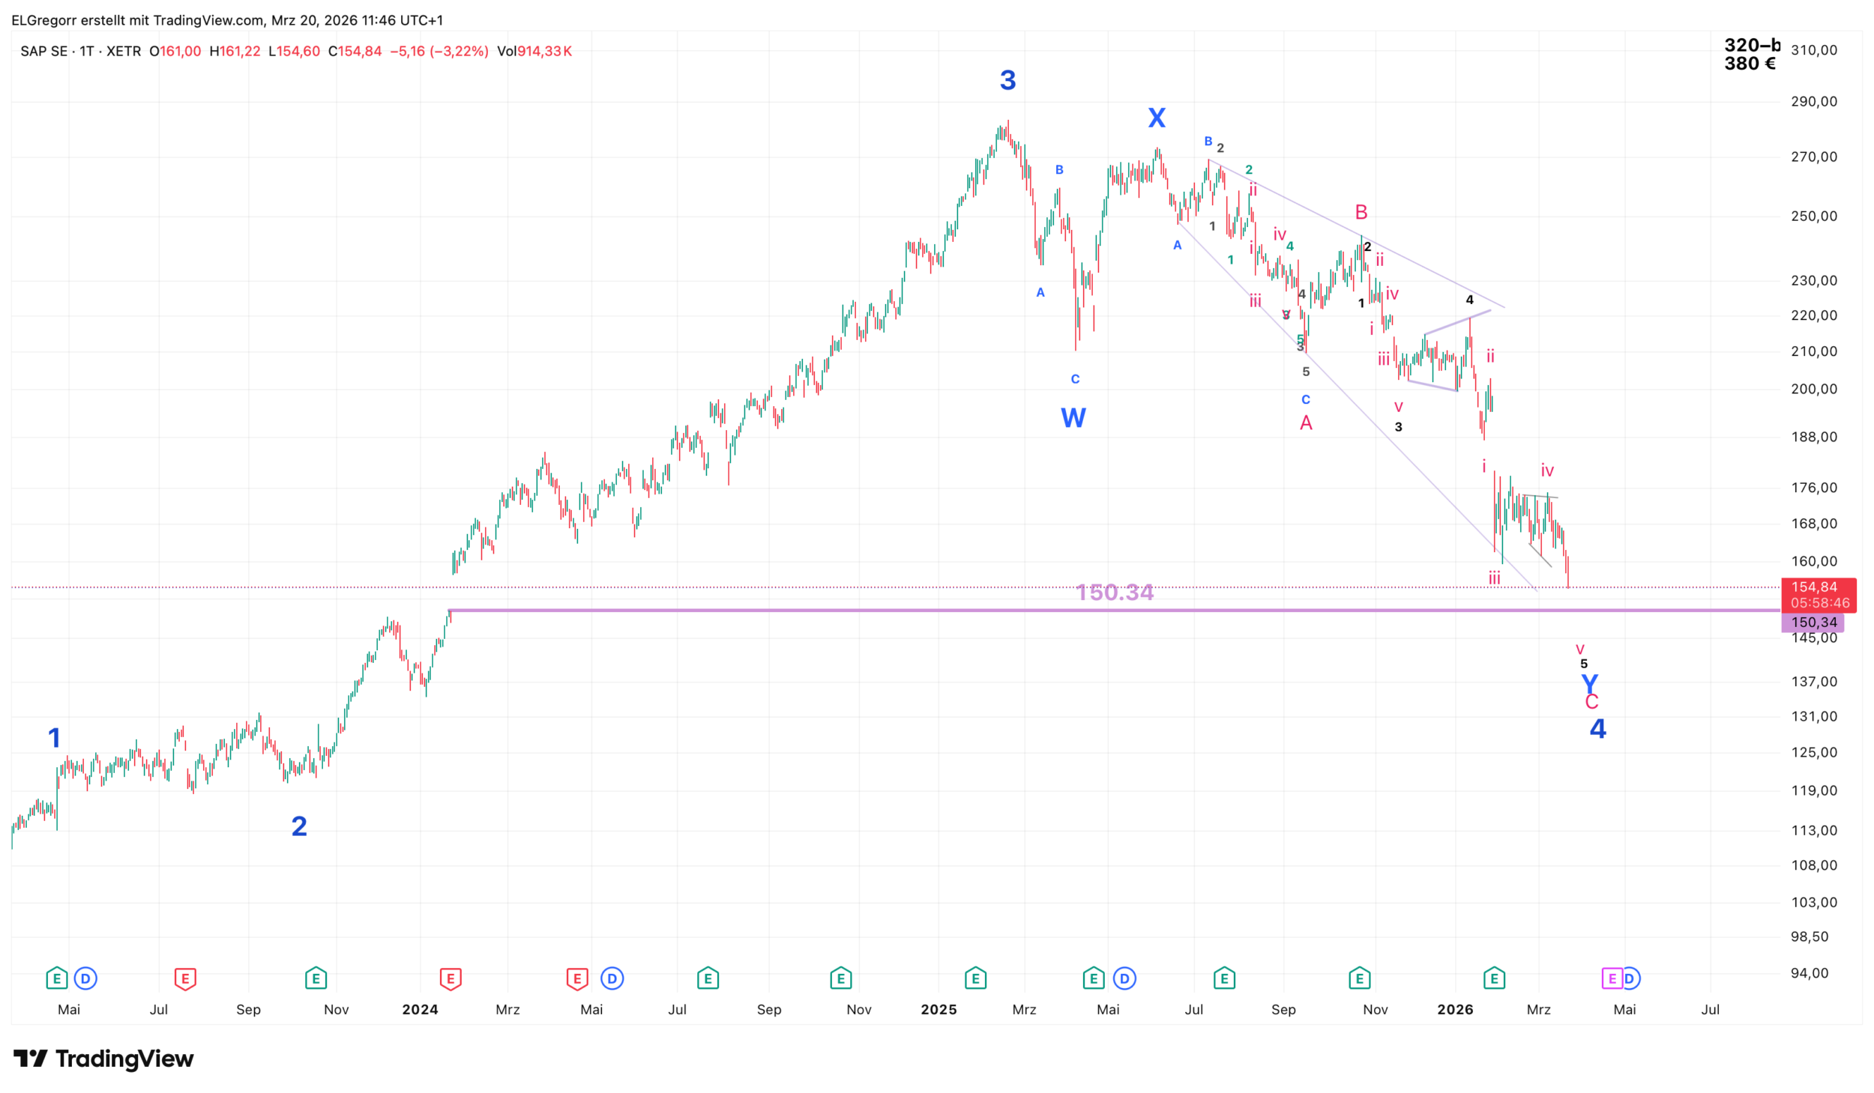The height and width of the screenshot is (1093, 1874).
Task: Click the blue X wave label
Action: (1157, 118)
